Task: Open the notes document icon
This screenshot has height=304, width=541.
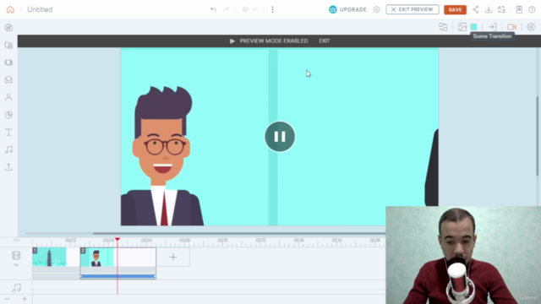Action: coord(519,9)
